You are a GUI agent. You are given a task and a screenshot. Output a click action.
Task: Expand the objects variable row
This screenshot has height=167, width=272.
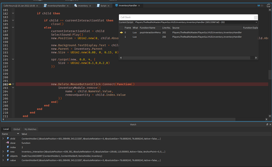click(x=3, y=156)
